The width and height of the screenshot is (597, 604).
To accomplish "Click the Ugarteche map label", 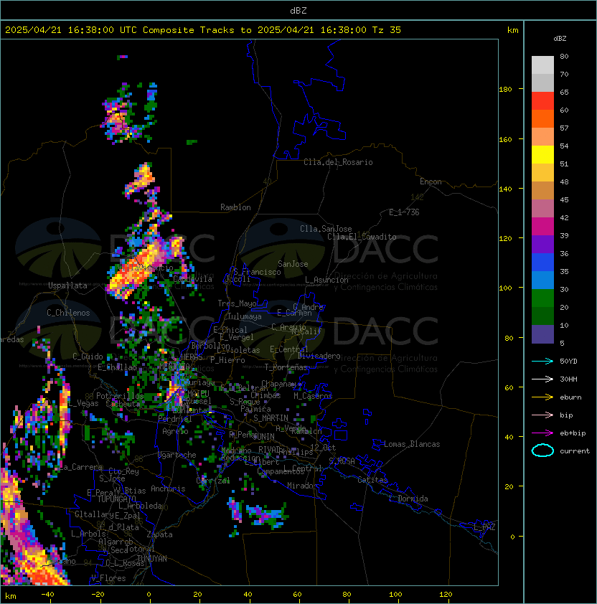I will click(x=177, y=455).
